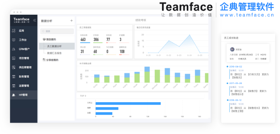
Task: Collapse the sidebar with double-chevron icon
Action: pos(35,20)
